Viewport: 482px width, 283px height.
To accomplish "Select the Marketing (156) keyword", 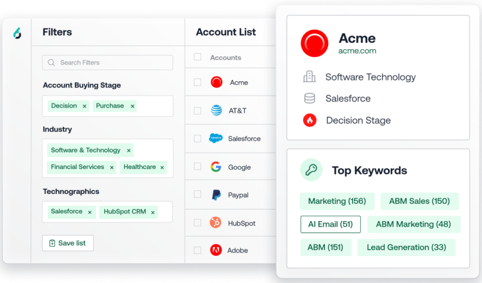I will tap(337, 201).
